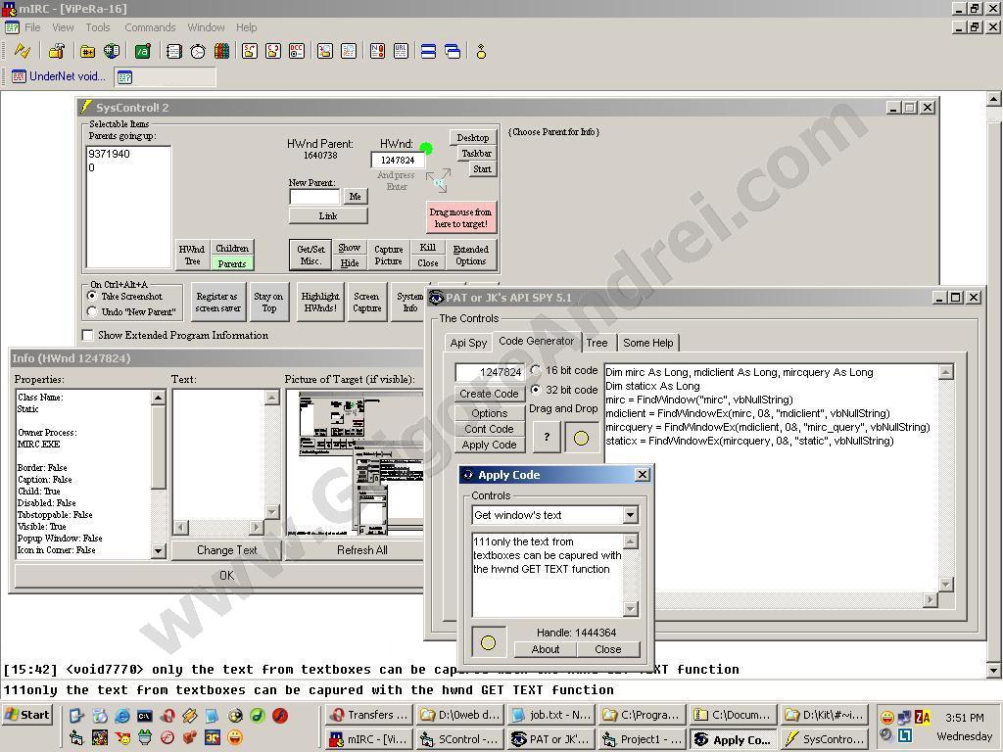The width and height of the screenshot is (1003, 752).
Task: Enable Show Extended Program Information checkbox
Action: (x=87, y=335)
